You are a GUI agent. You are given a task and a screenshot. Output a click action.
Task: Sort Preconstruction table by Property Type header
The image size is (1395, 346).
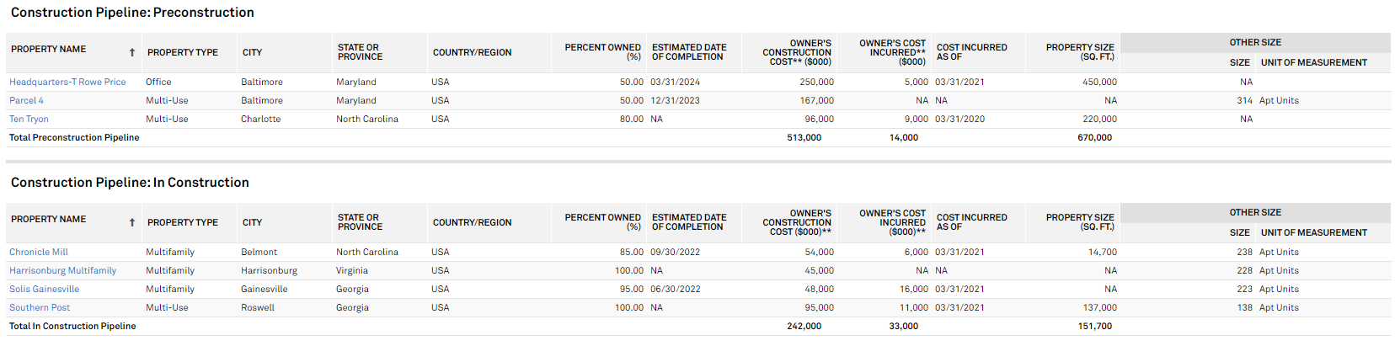(x=183, y=52)
